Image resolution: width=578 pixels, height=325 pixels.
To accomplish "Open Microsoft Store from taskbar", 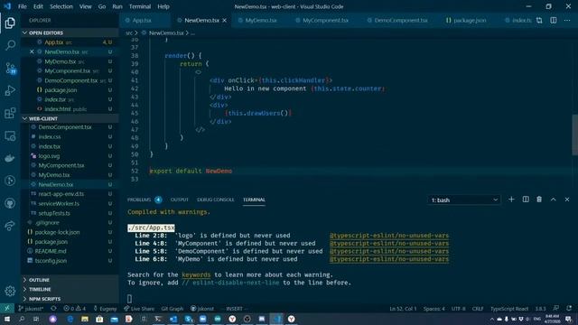I will pyautogui.click(x=99, y=319).
